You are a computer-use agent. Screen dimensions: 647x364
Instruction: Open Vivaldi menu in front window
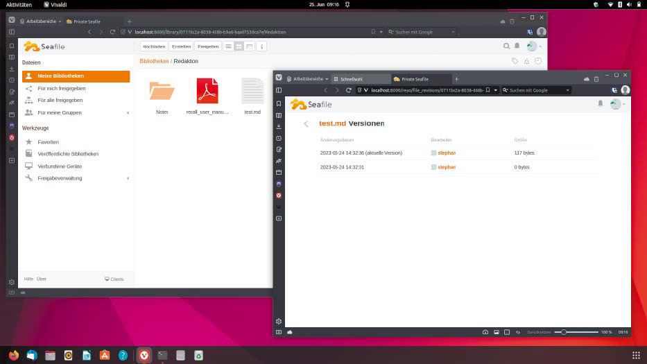click(279, 78)
